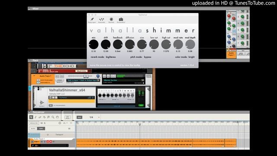This screenshot has height=156, width=277.
Task: Select the Razor tool in Sequencer
Action: pos(44,117)
